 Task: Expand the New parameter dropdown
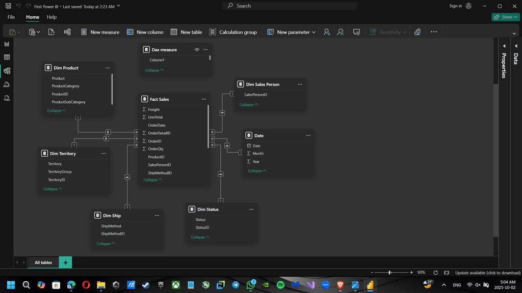(314, 32)
